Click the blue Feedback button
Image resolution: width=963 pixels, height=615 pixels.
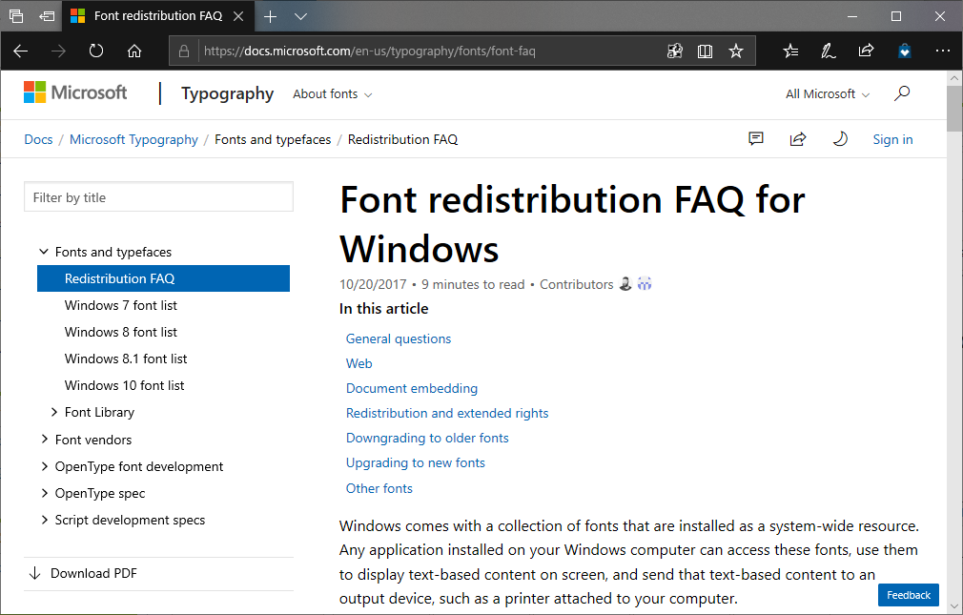[x=908, y=595]
